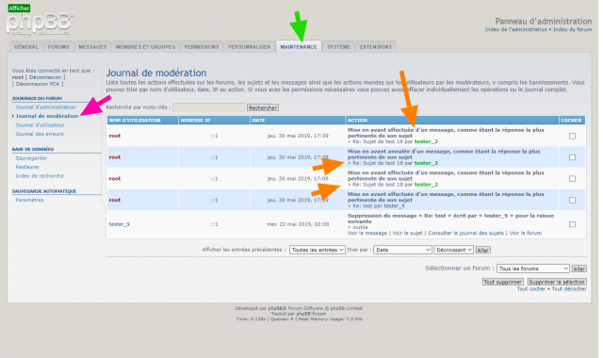Click root username in 17:28 row
Screen dimensions: 603x358
coord(115,157)
